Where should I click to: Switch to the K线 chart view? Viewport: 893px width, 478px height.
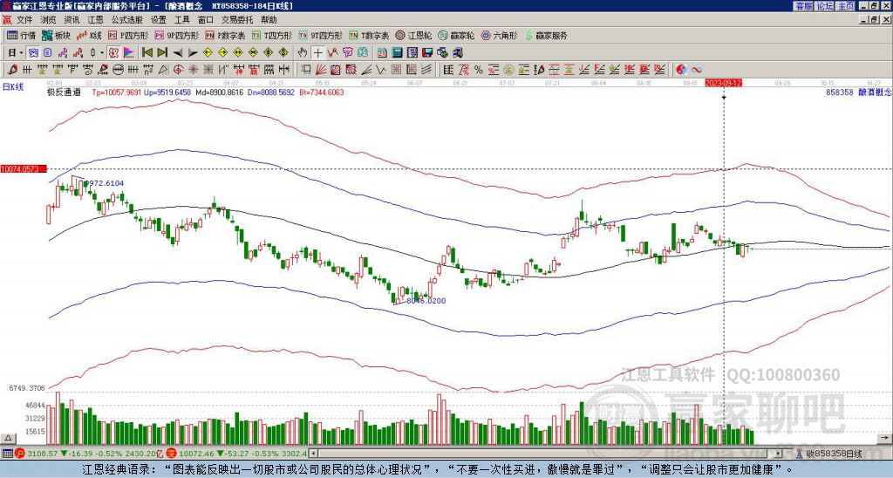pyautogui.click(x=89, y=35)
